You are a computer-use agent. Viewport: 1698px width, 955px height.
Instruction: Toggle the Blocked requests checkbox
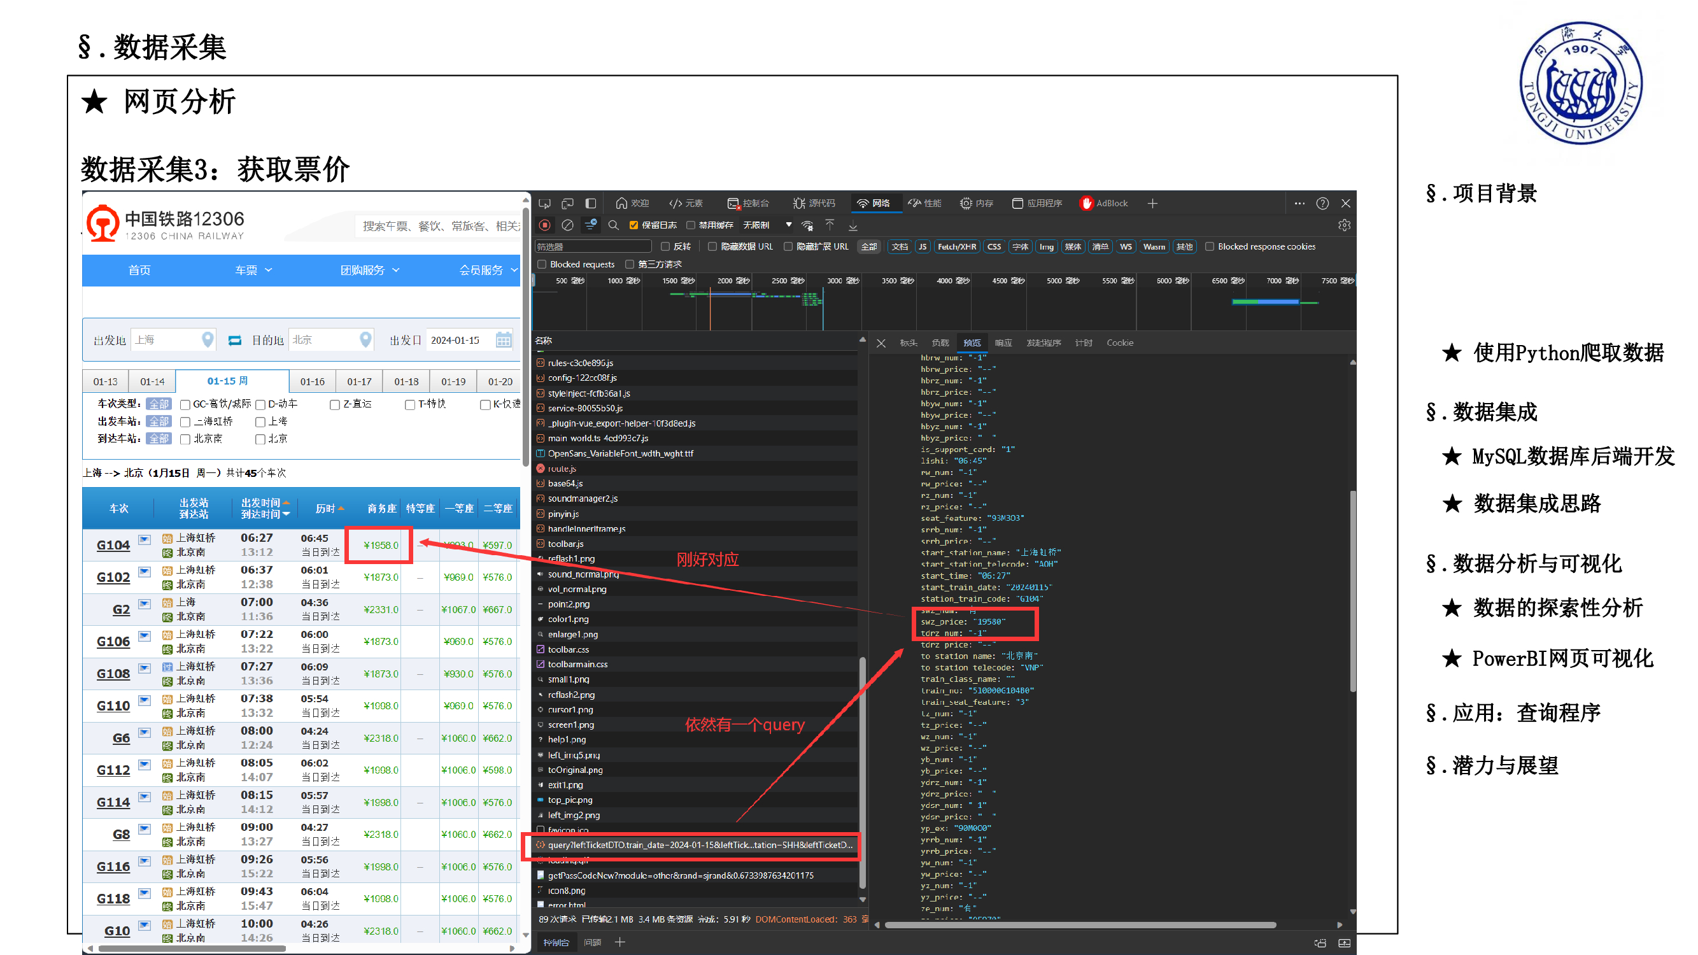point(542,264)
